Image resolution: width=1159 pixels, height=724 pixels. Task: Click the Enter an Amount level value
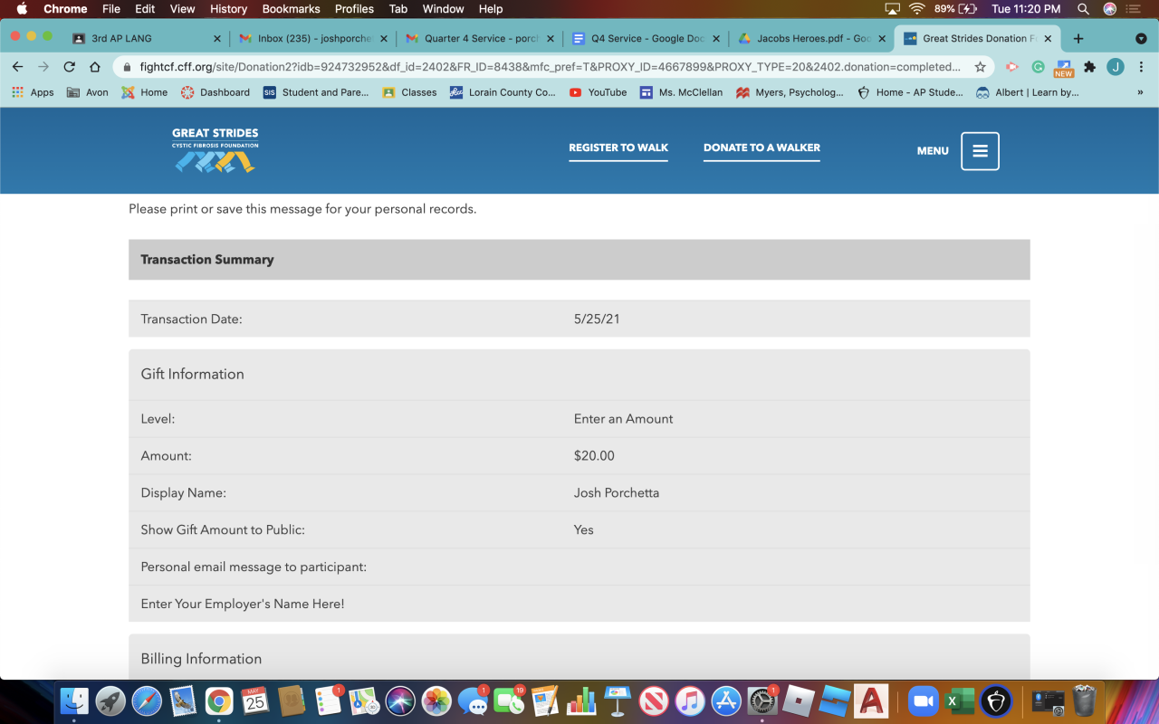624,419
